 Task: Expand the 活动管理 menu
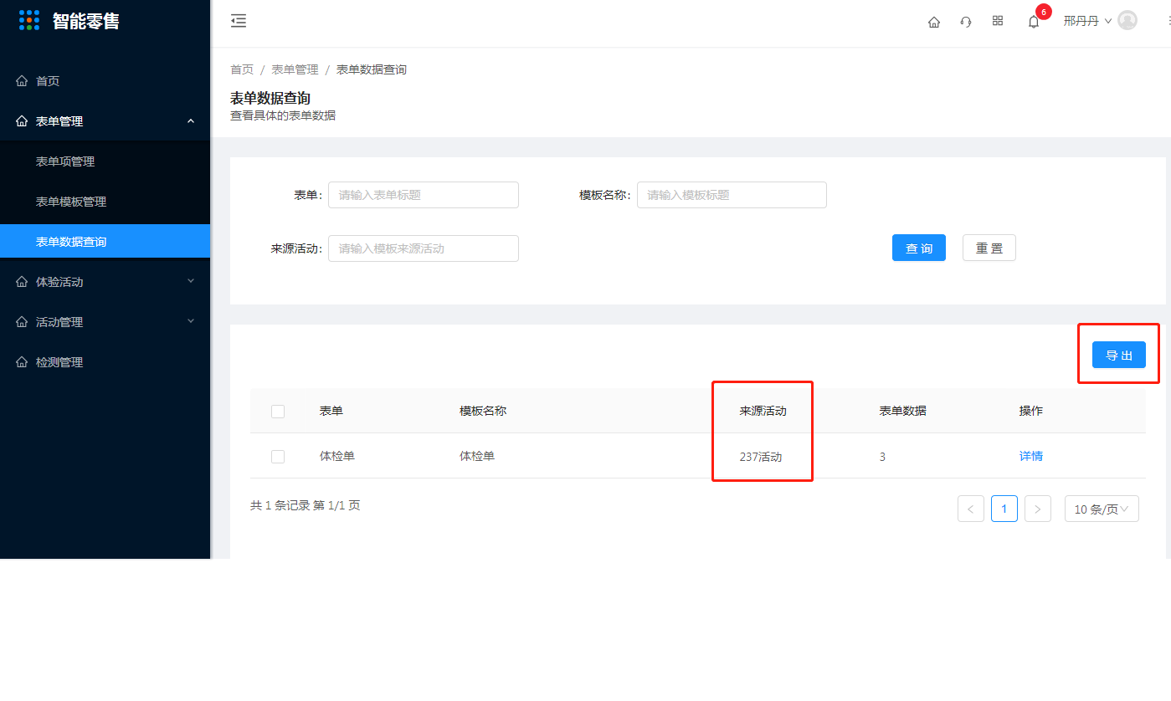tap(105, 322)
